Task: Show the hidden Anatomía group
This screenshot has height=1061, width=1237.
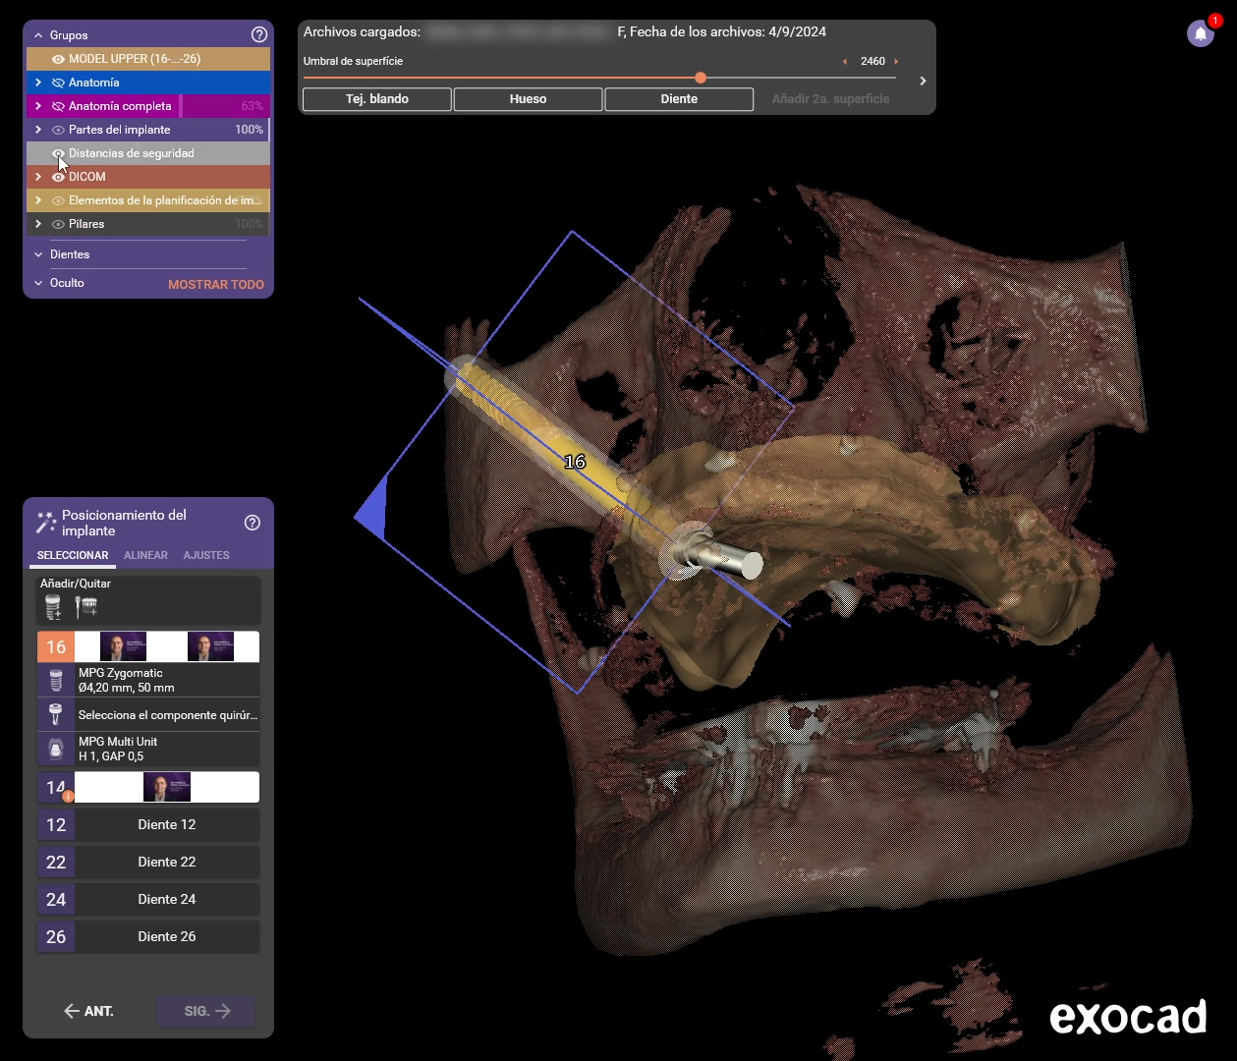Action: click(x=58, y=83)
